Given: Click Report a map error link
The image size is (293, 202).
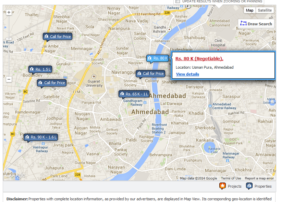Looking at the screenshot, I should click(259, 178).
